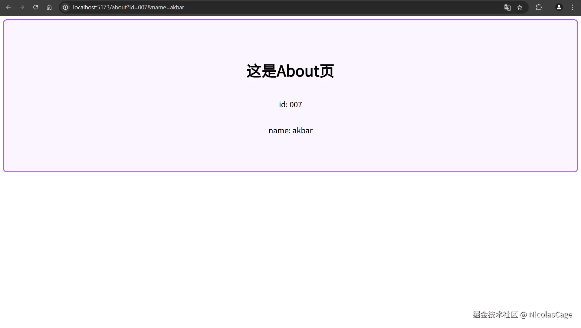Open the browser three-dot menu
The image size is (581, 328).
[x=573, y=7]
